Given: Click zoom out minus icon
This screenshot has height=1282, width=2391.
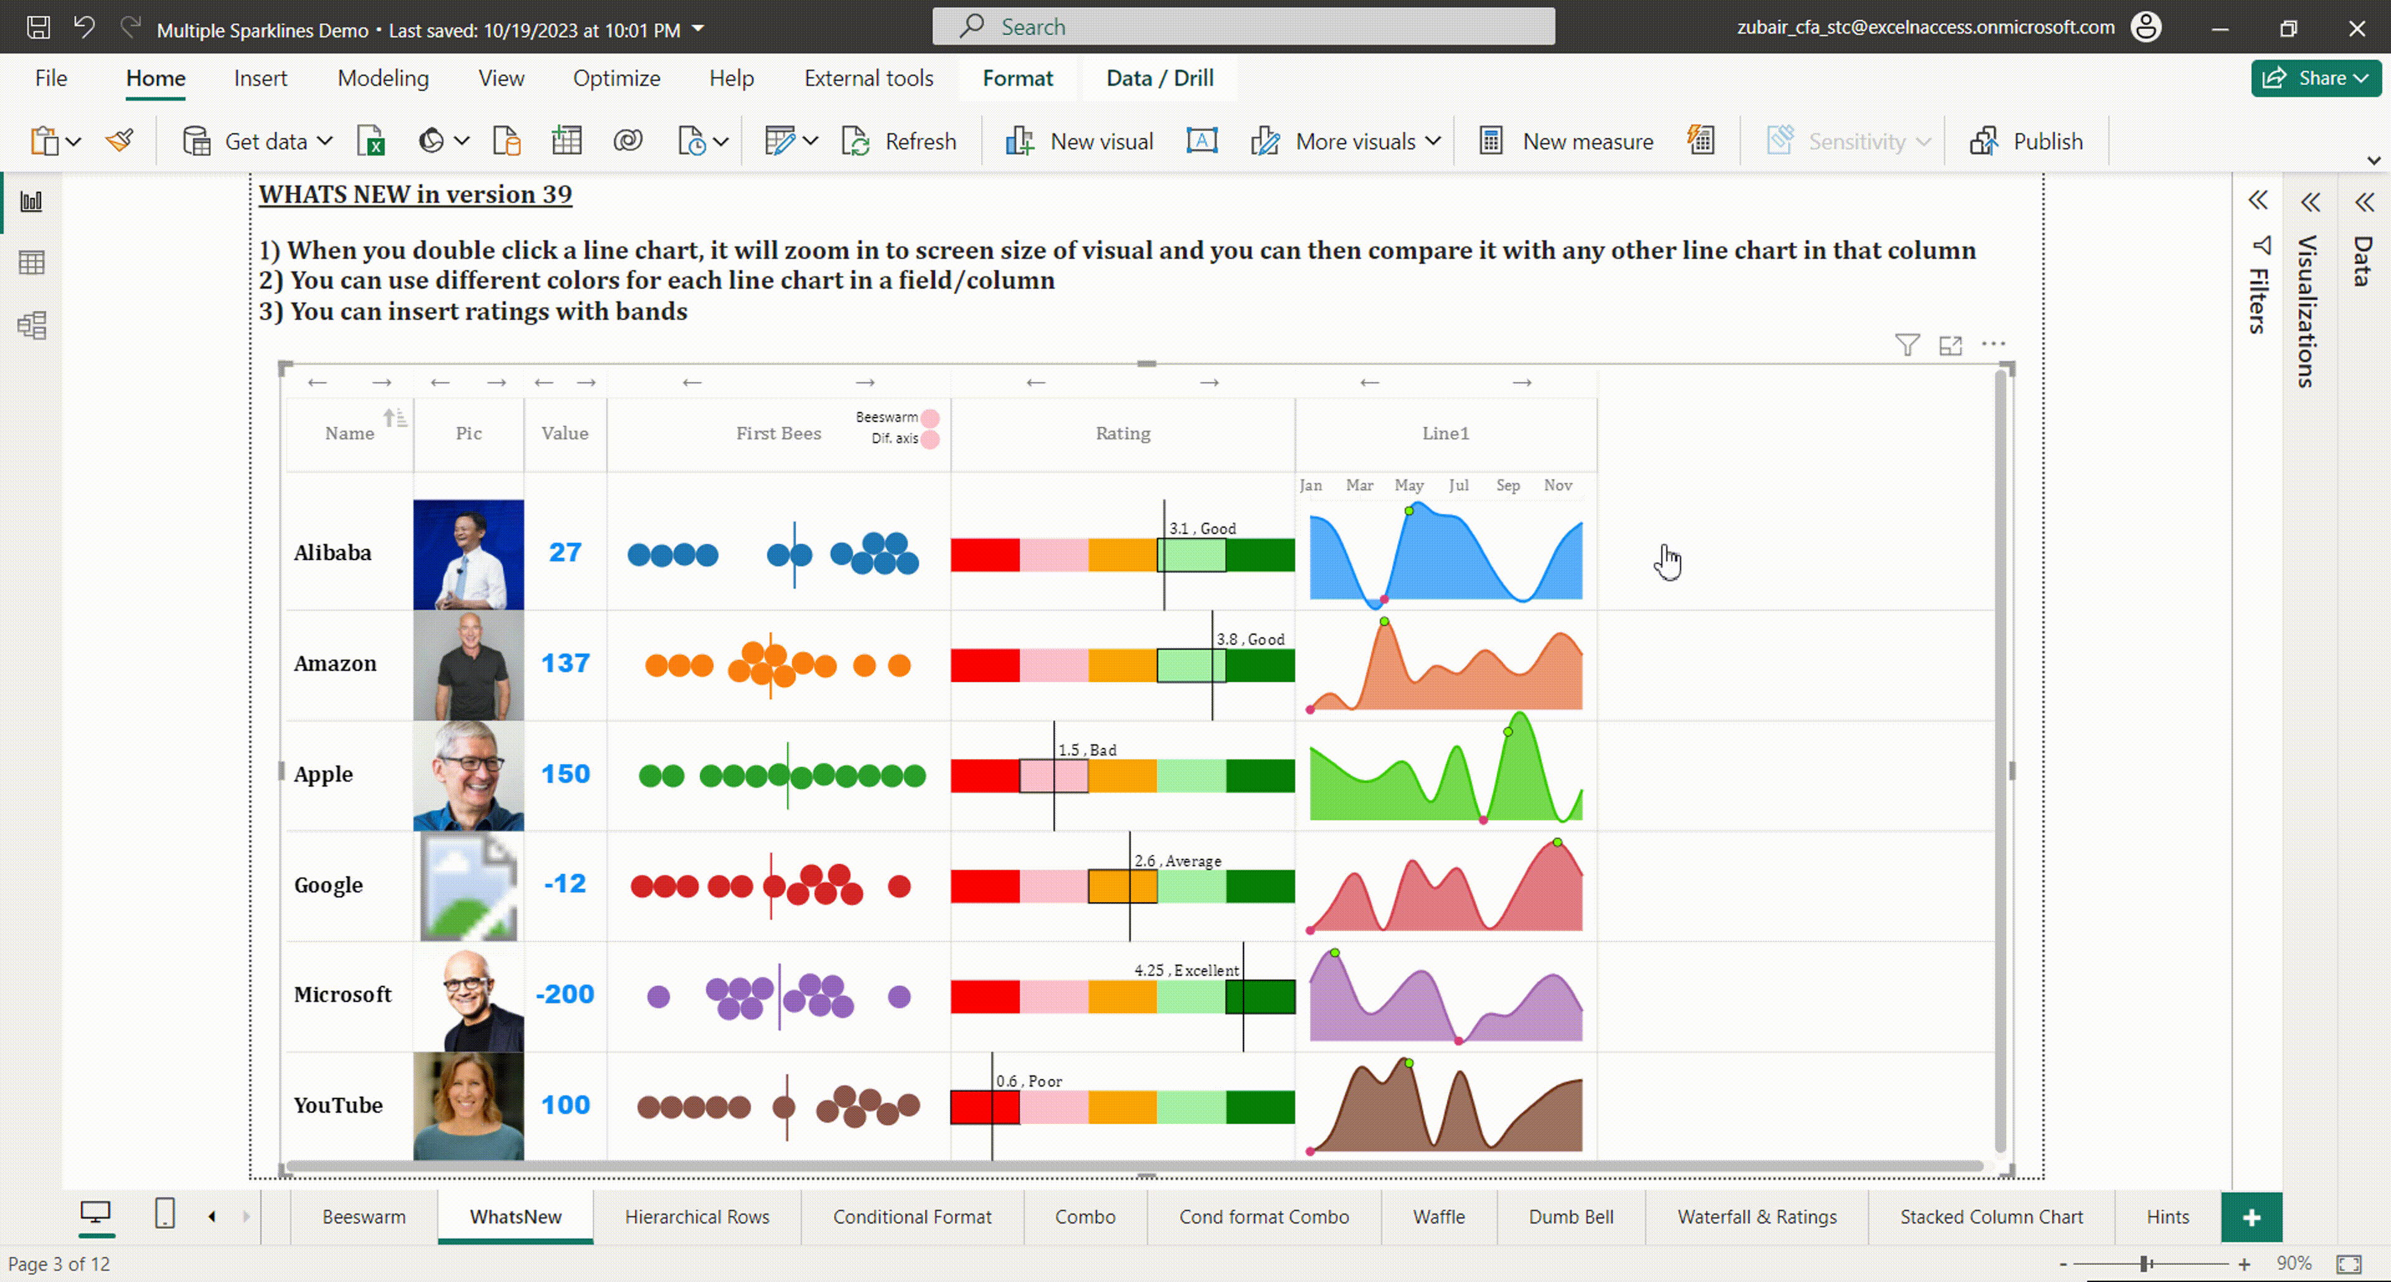Looking at the screenshot, I should (x=2063, y=1263).
